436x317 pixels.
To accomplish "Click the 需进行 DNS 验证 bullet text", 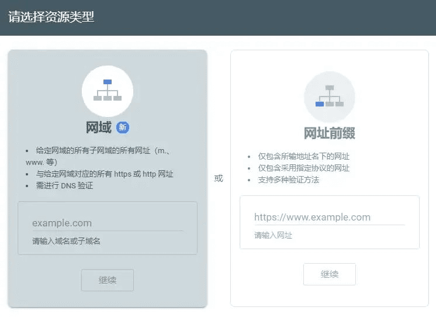I will pyautogui.click(x=64, y=185).
